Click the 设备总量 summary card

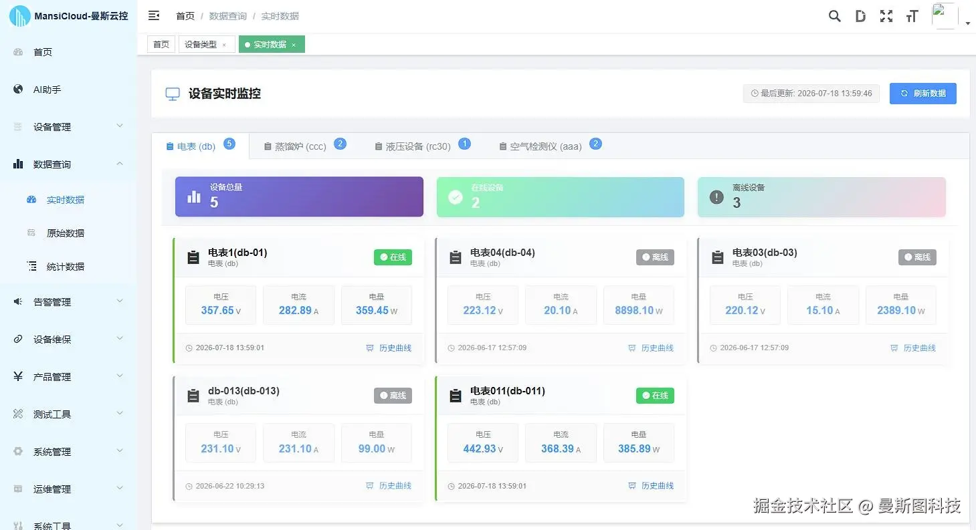(299, 196)
